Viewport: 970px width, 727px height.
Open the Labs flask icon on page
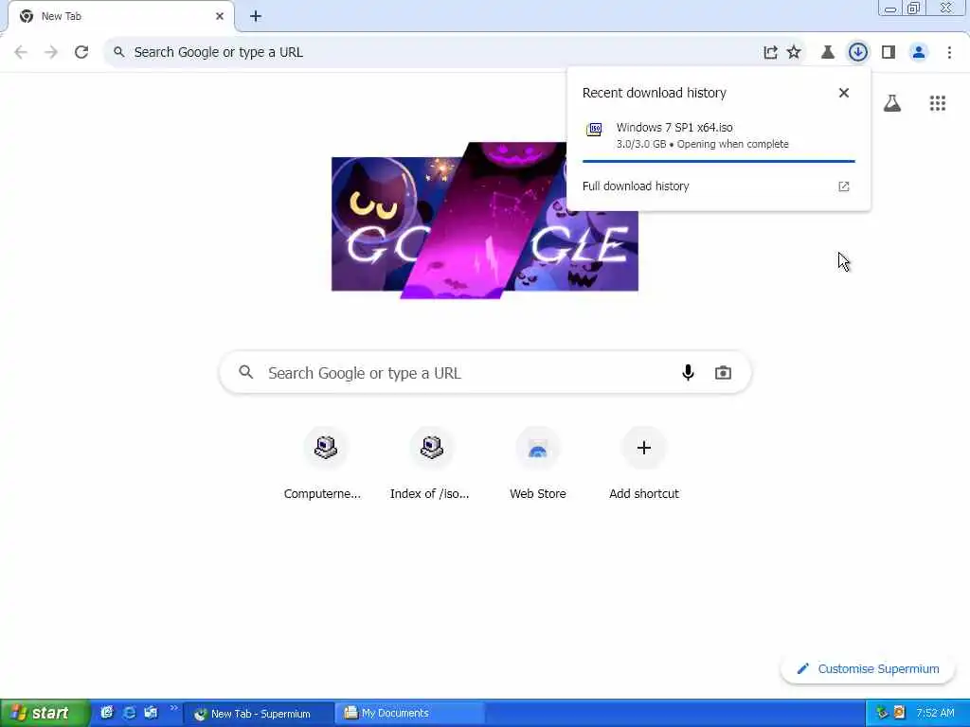[892, 103]
